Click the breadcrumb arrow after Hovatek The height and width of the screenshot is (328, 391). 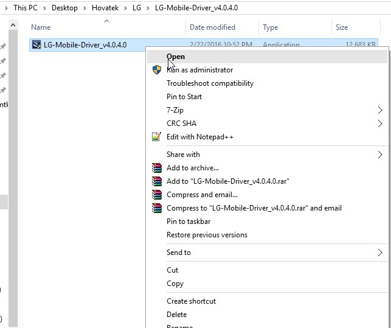point(125,9)
